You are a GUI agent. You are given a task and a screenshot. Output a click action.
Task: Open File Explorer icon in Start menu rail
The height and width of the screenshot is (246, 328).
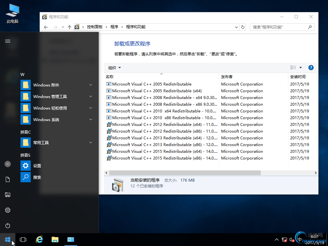pyautogui.click(x=8, y=195)
